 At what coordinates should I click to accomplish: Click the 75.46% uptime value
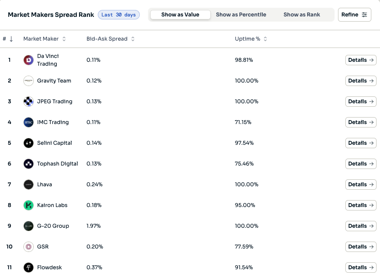(244, 164)
